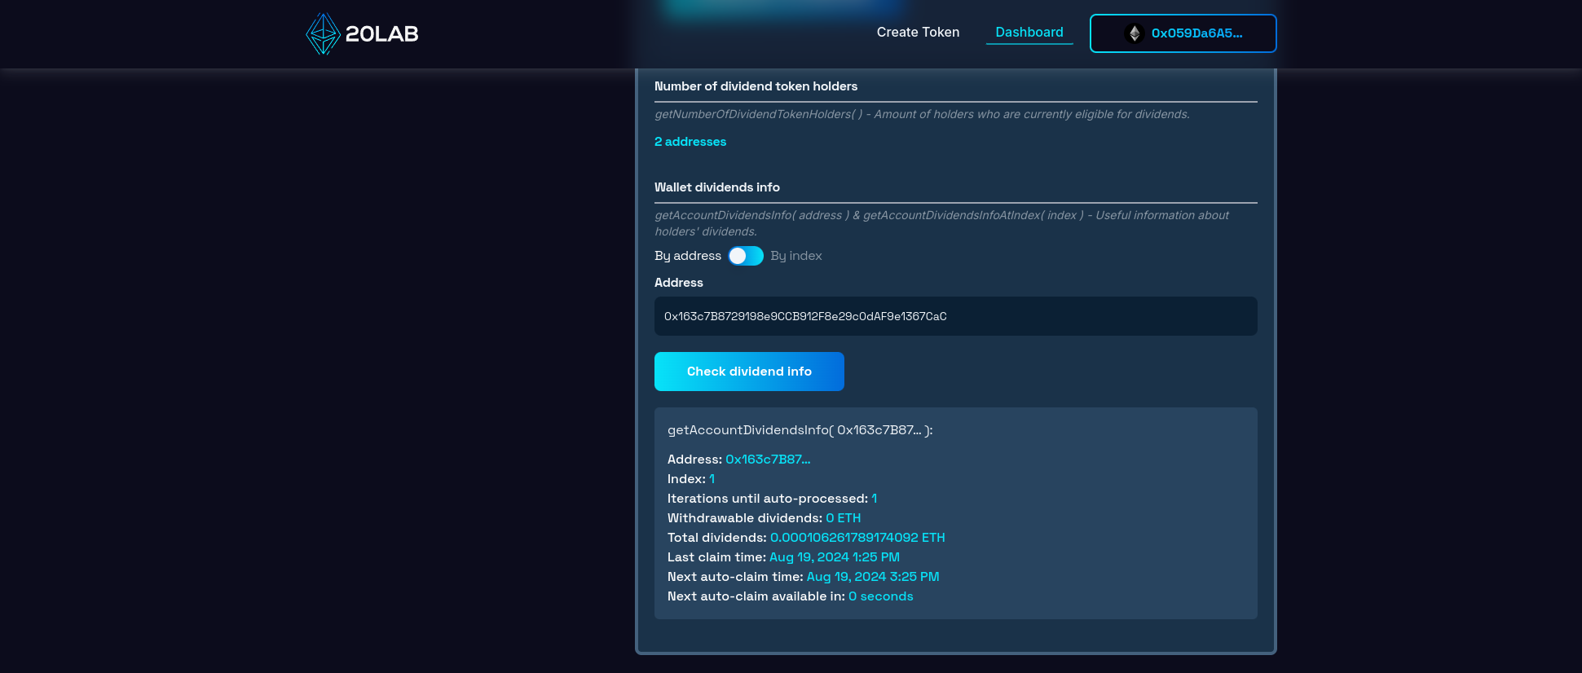The width and height of the screenshot is (1582, 673).
Task: Click the 0 seconds auto-claim value
Action: 881,596
